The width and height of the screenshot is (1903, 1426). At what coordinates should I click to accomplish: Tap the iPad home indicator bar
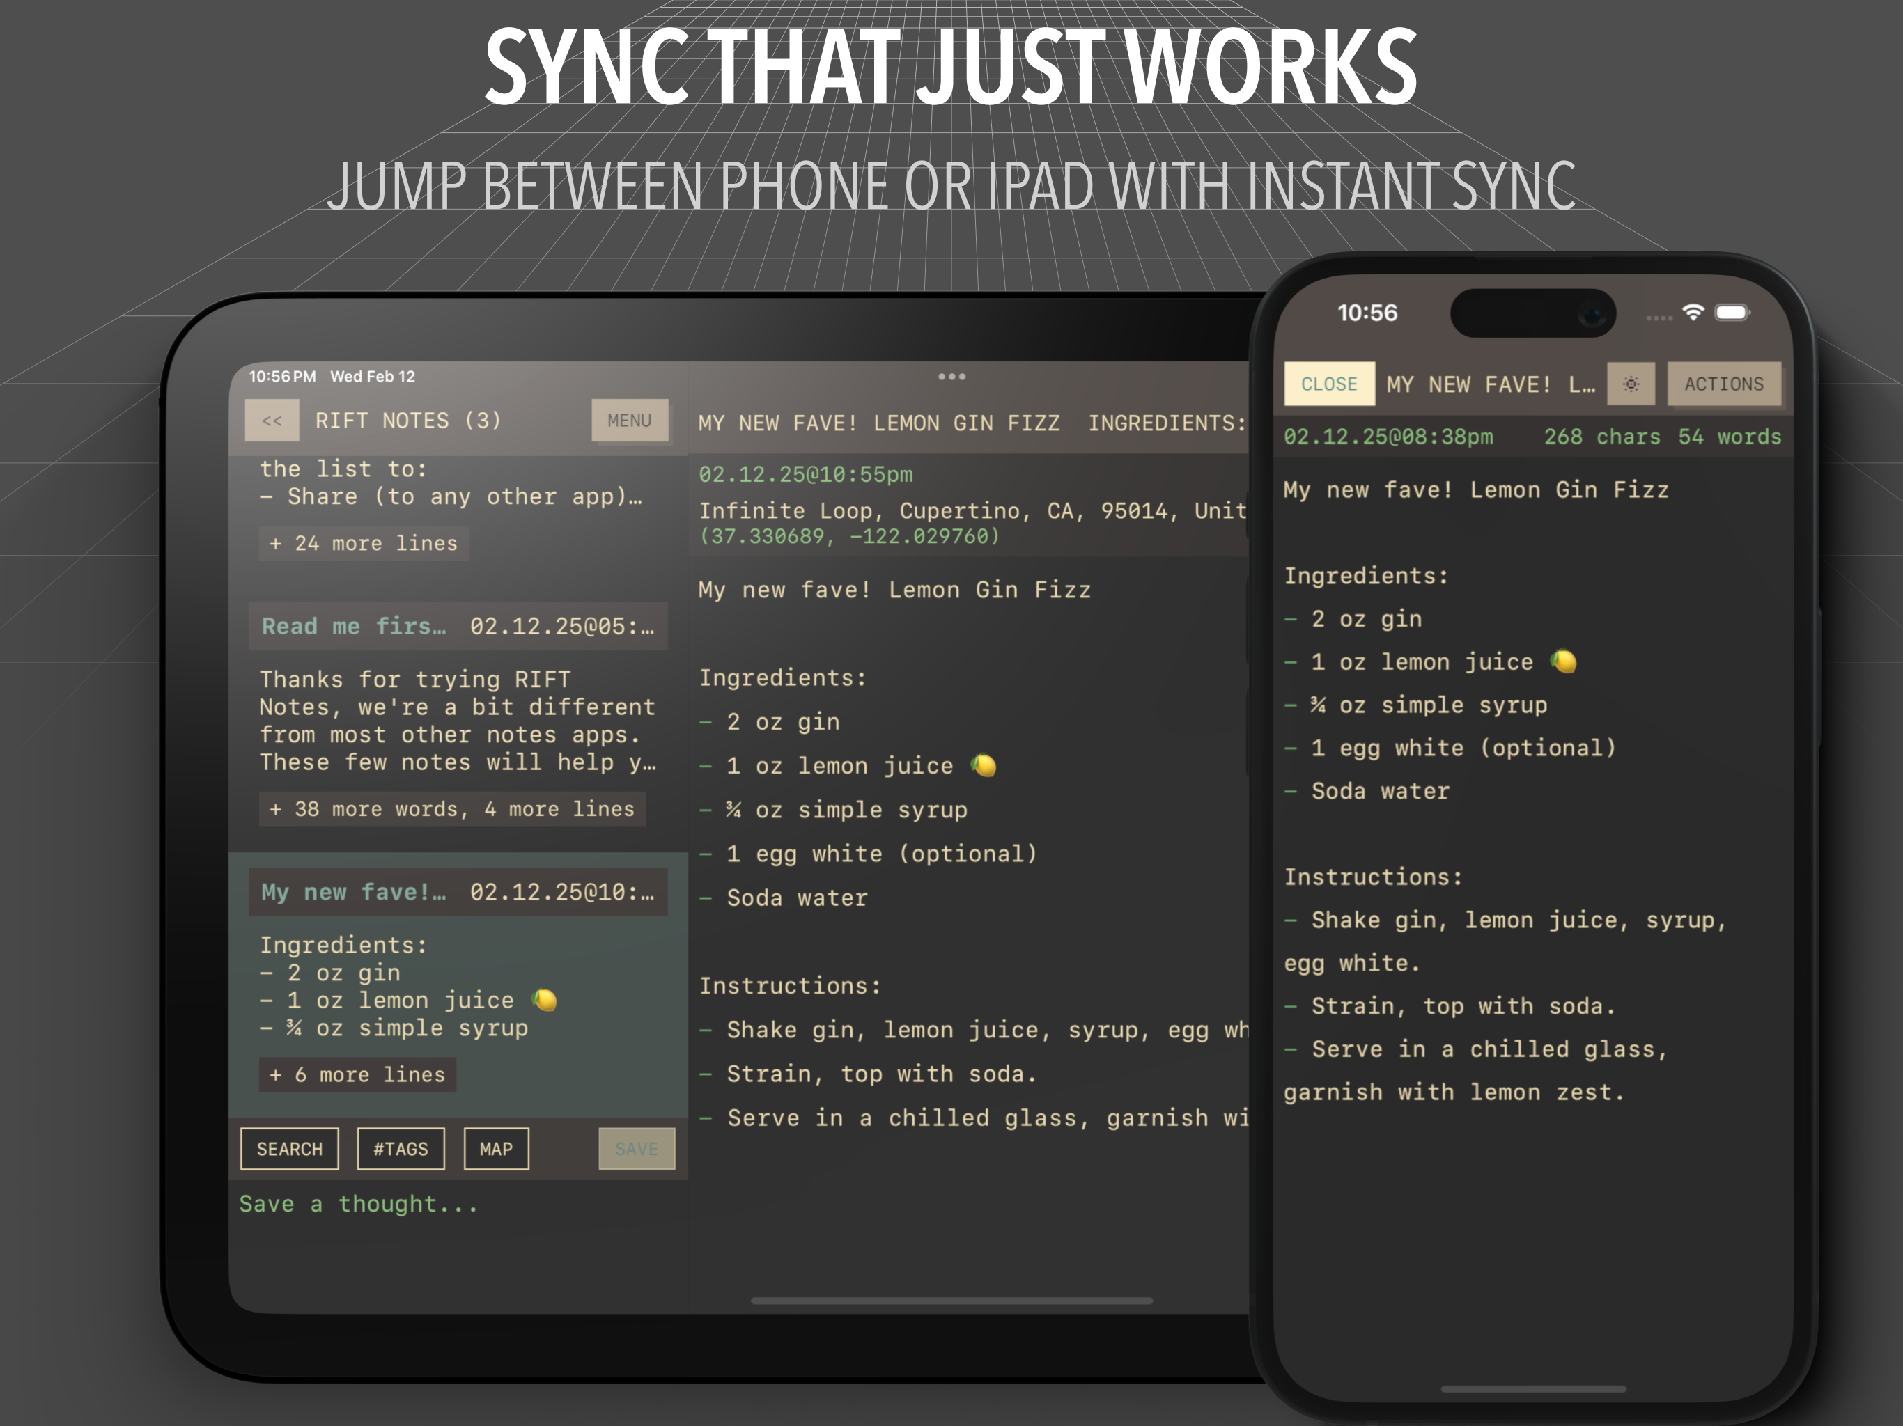click(951, 1301)
